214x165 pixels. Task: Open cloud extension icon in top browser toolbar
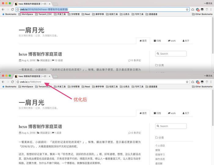coord(193,10)
